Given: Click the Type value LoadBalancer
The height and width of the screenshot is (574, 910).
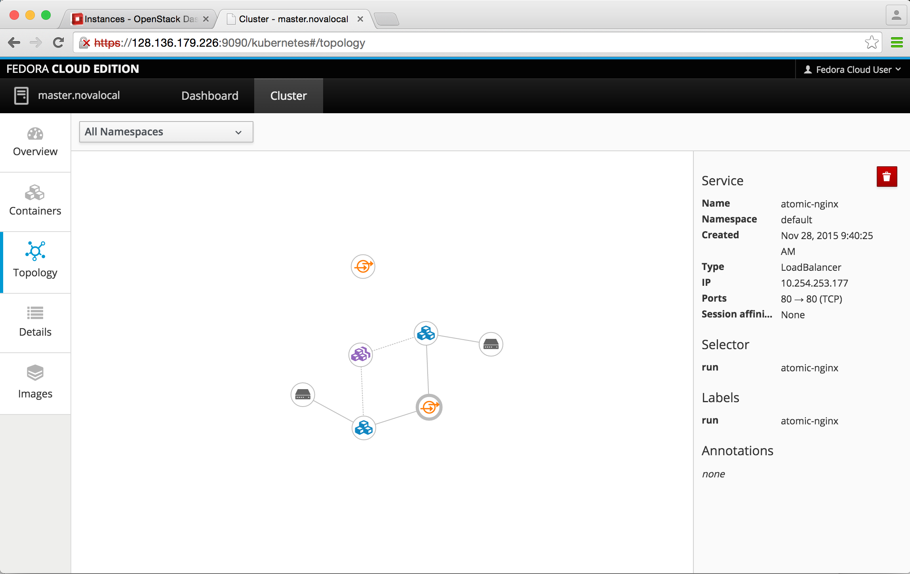Looking at the screenshot, I should coord(811,267).
